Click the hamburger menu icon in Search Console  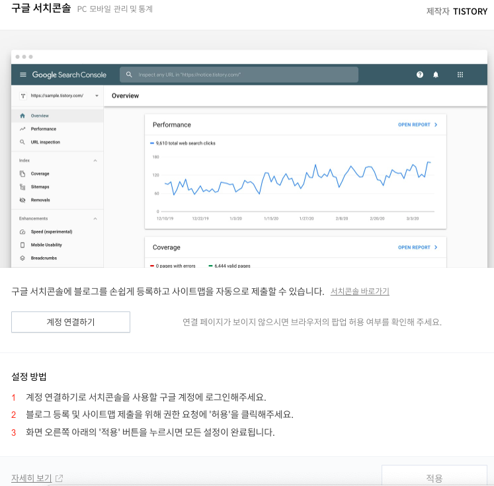tap(23, 75)
